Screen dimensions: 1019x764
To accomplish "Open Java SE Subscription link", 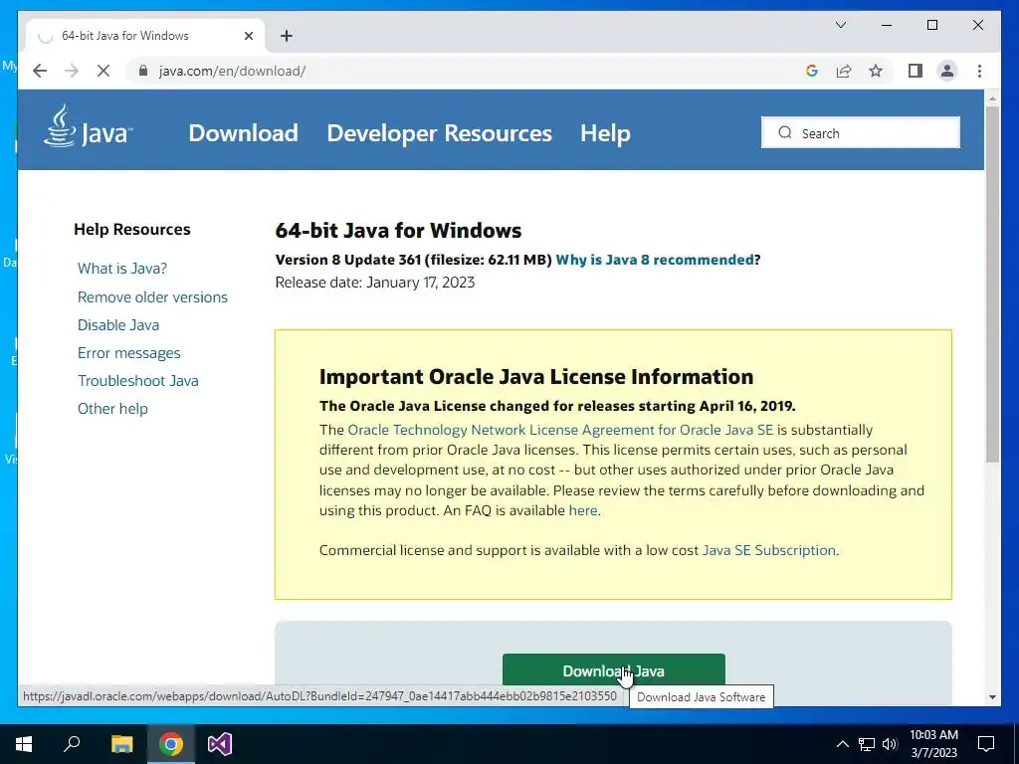I will click(x=769, y=550).
